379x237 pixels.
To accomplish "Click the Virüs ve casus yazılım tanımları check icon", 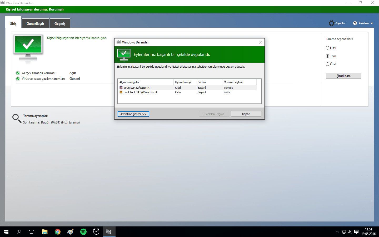I will point(18,79).
